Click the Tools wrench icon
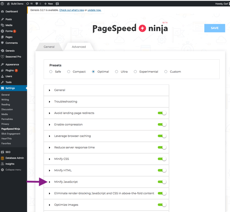The width and height of the screenshot is (230, 212). (2, 82)
